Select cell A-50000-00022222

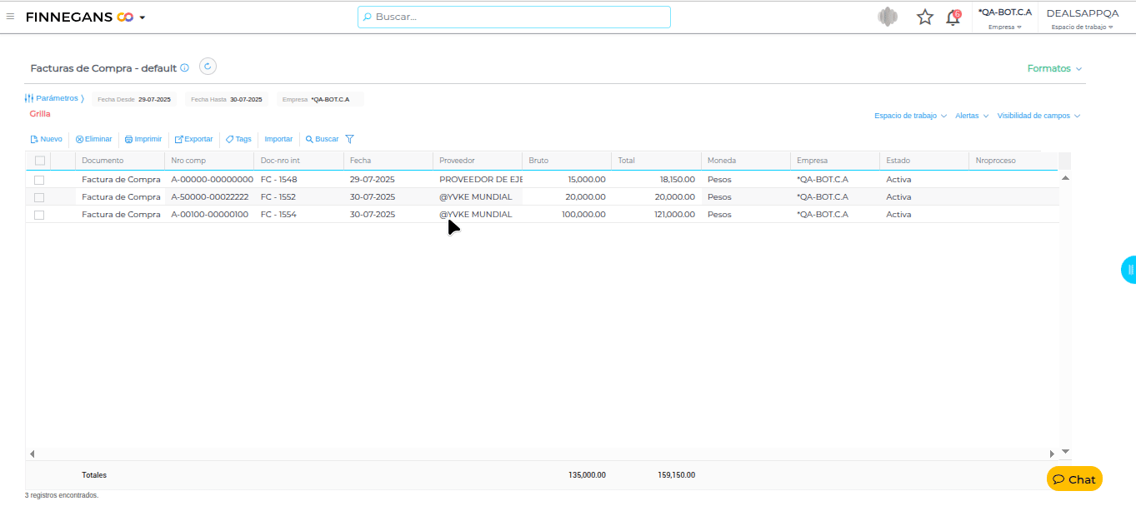point(209,197)
